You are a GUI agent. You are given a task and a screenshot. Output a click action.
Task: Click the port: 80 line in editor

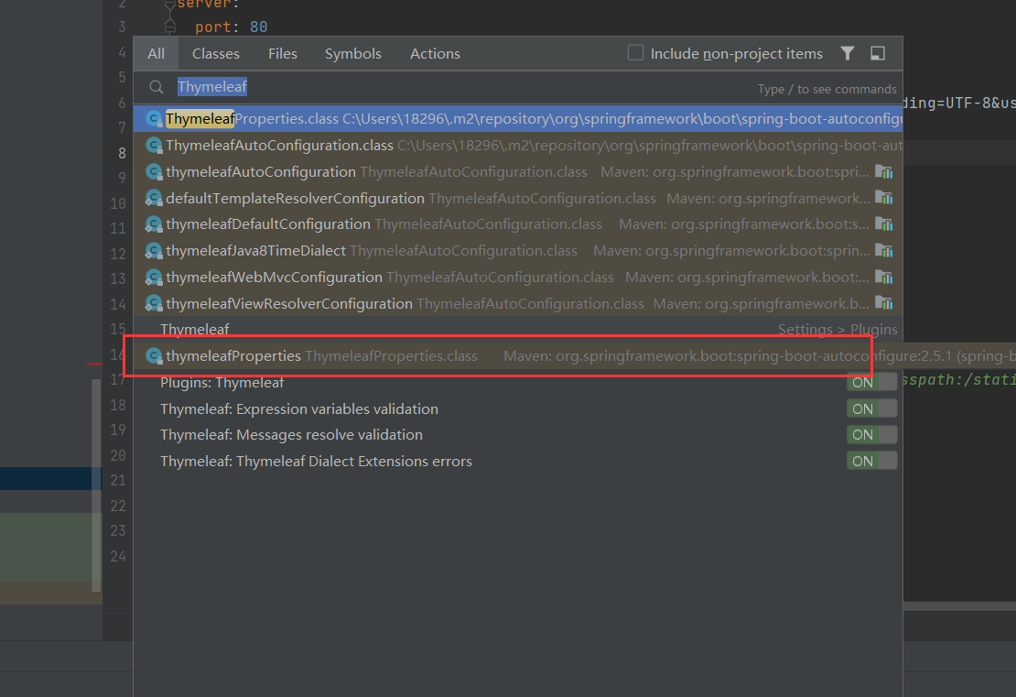232,27
